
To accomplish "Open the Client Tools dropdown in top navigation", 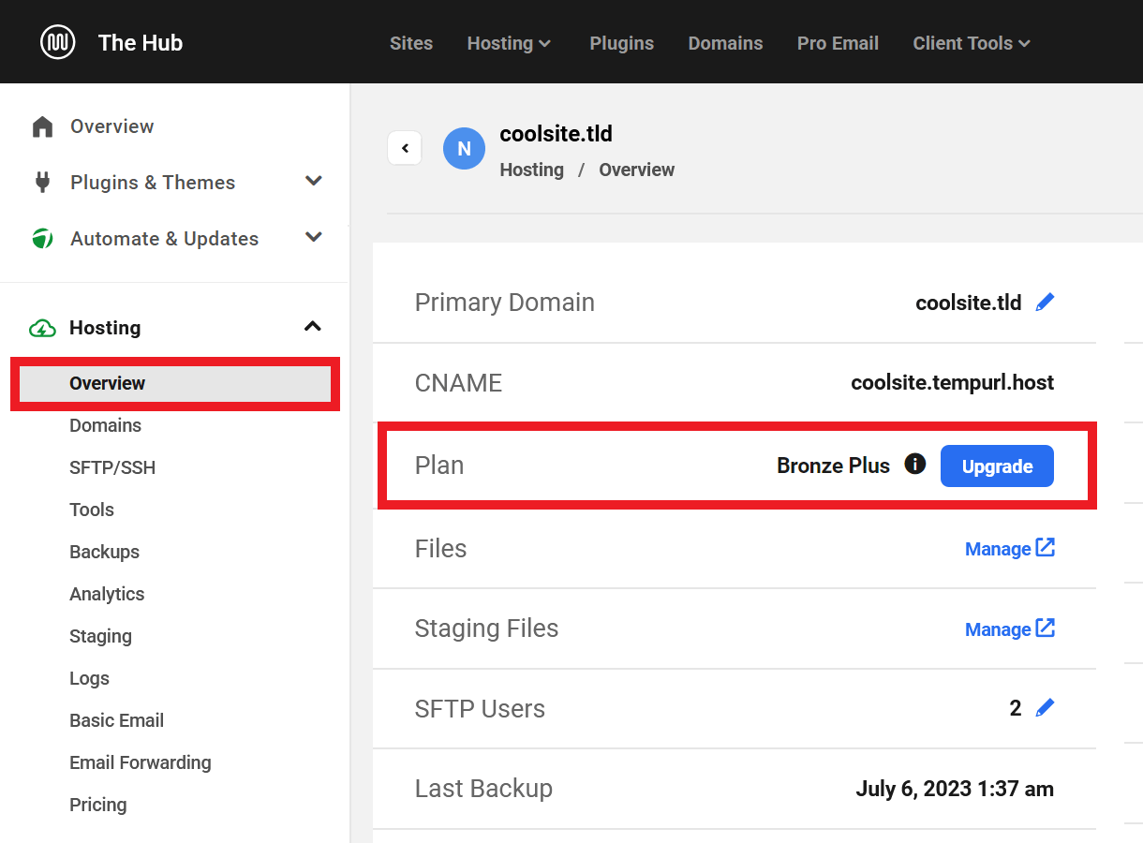I will point(972,43).
